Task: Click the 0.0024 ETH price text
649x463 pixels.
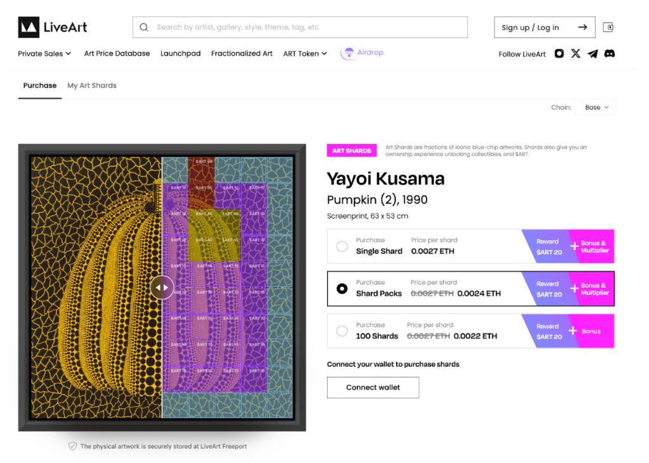Action: [479, 293]
